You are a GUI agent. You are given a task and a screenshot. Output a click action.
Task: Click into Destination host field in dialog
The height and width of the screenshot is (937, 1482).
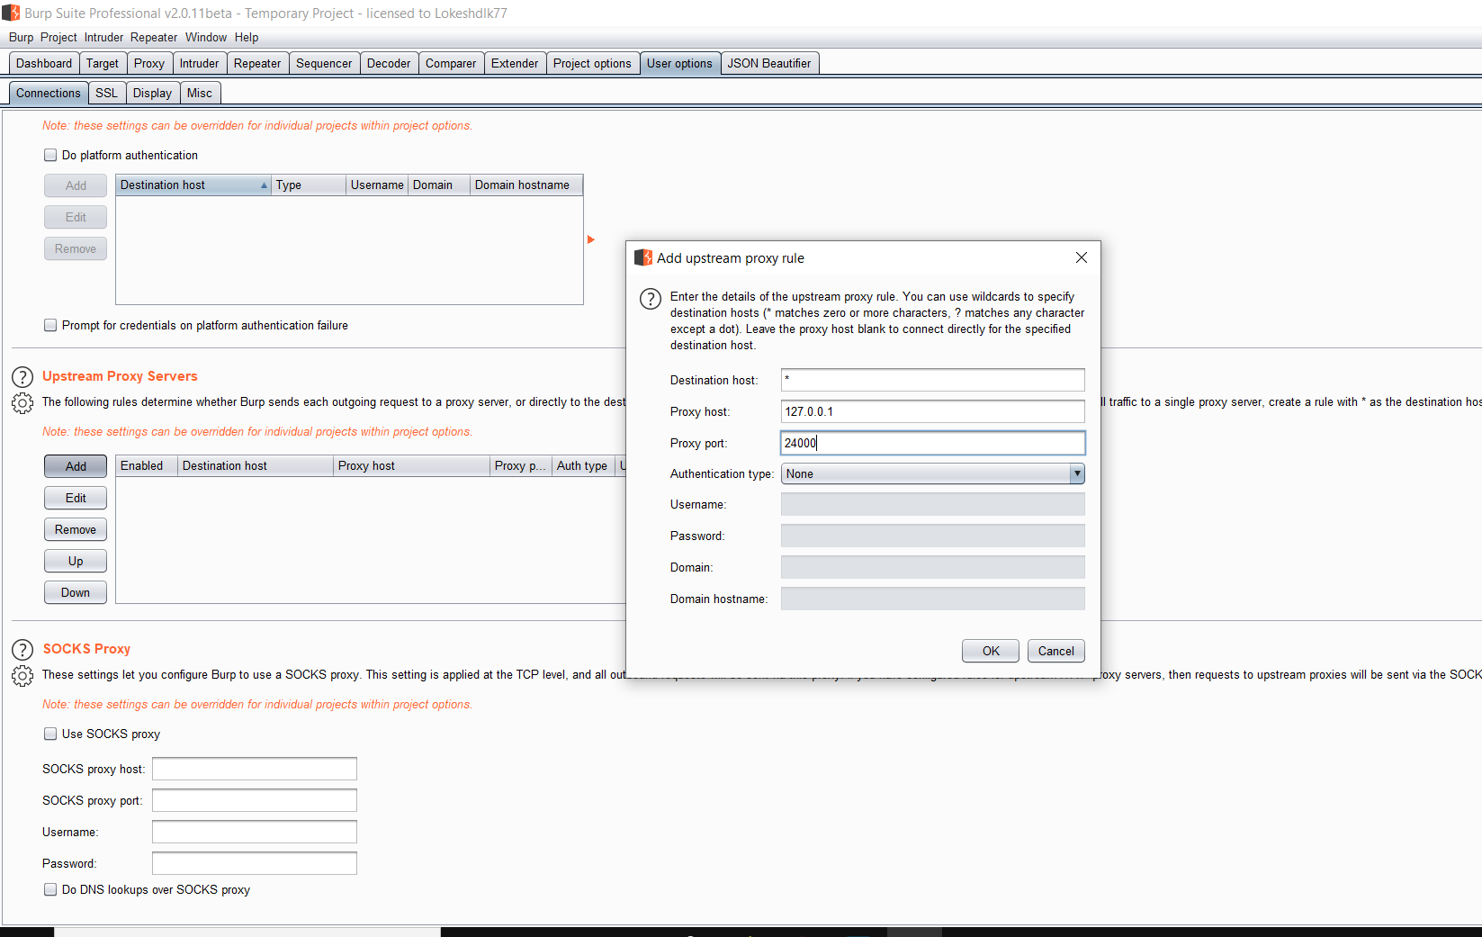[933, 380]
